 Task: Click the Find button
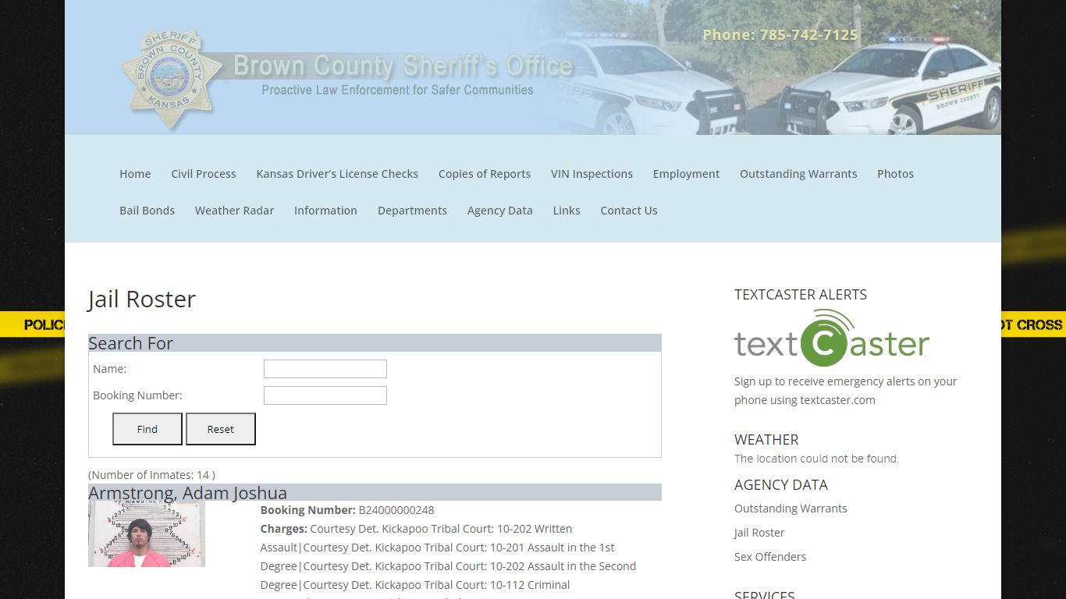pos(147,429)
